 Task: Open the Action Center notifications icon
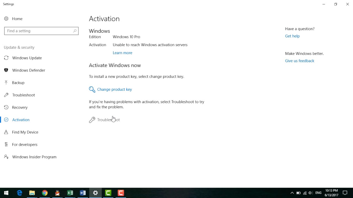coord(345,193)
